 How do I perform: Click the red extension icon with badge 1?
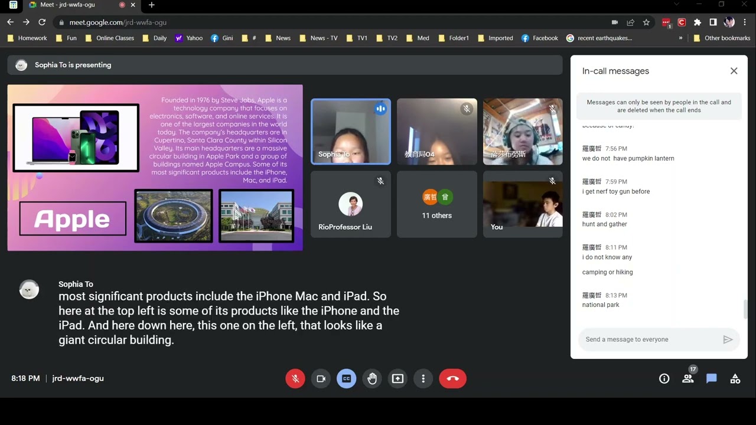point(666,23)
